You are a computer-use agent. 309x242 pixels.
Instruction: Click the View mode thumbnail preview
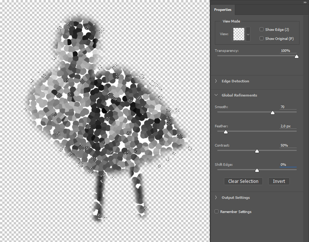[239, 34]
